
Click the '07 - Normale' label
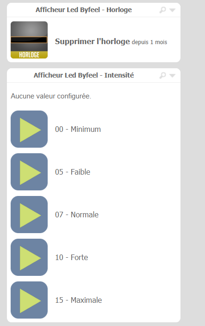pos(77,215)
